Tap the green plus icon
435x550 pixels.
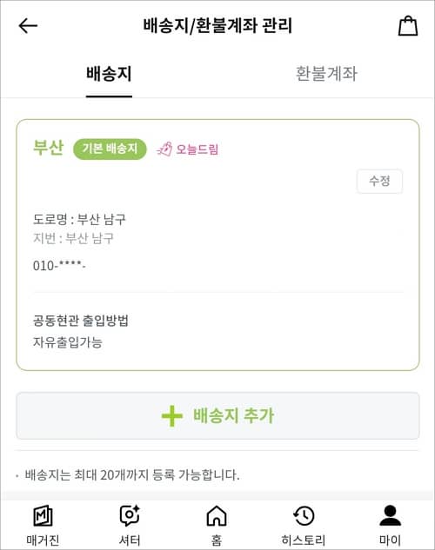(x=171, y=416)
